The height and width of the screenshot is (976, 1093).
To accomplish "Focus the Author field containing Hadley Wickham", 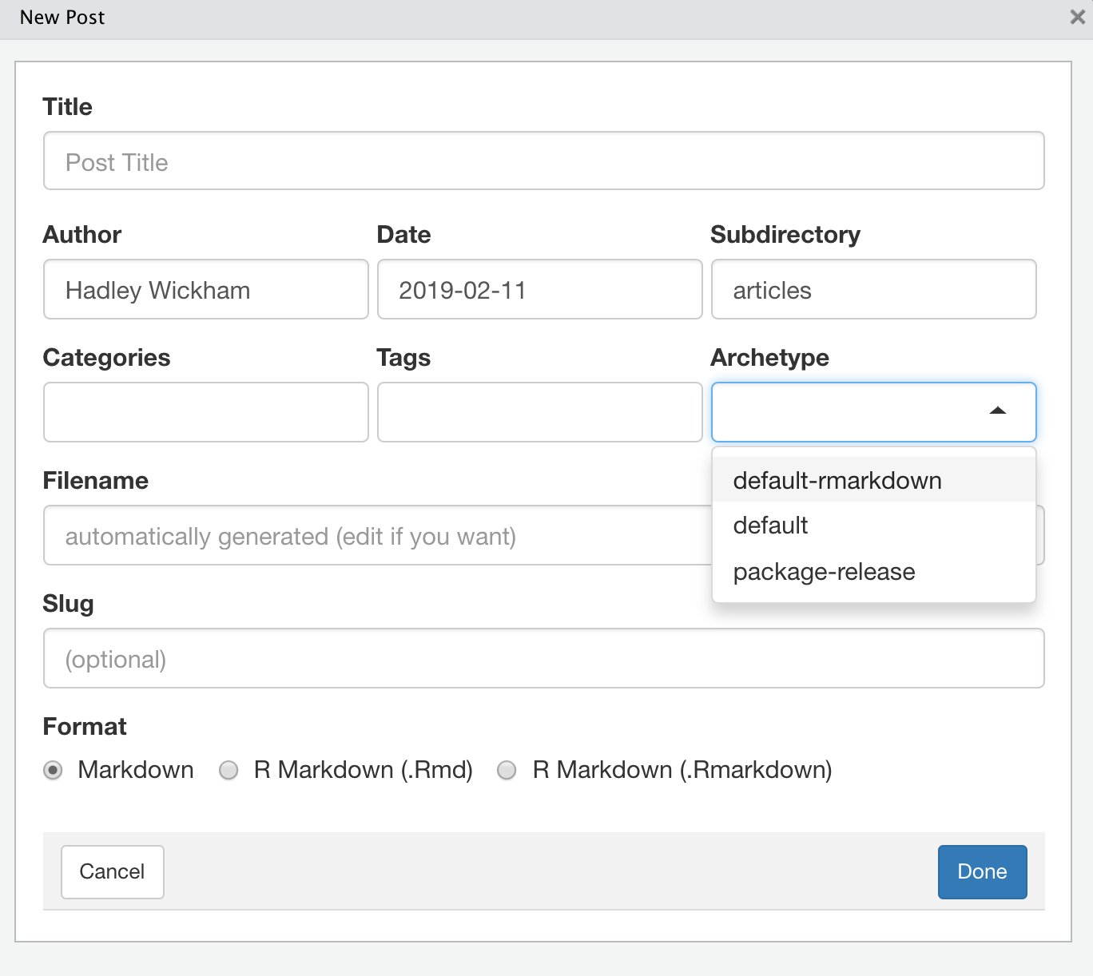I will [x=205, y=289].
